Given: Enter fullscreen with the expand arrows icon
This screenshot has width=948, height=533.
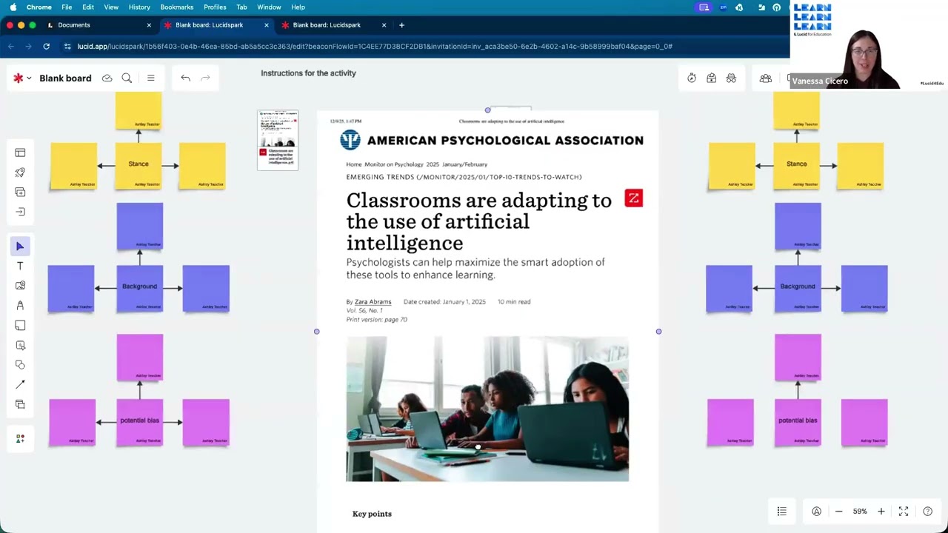Looking at the screenshot, I should (904, 512).
